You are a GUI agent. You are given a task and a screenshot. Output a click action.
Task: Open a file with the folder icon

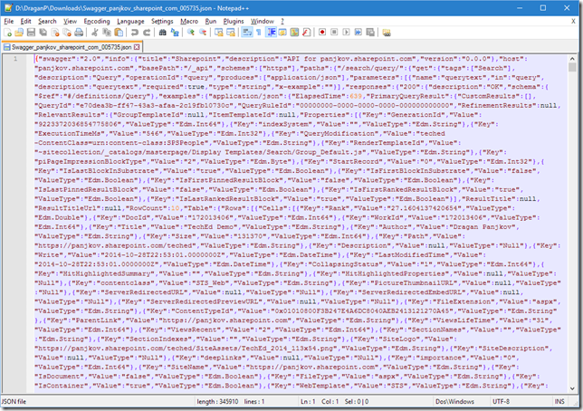click(x=19, y=33)
